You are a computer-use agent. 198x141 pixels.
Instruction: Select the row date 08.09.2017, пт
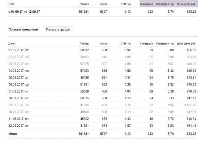coord(19,98)
